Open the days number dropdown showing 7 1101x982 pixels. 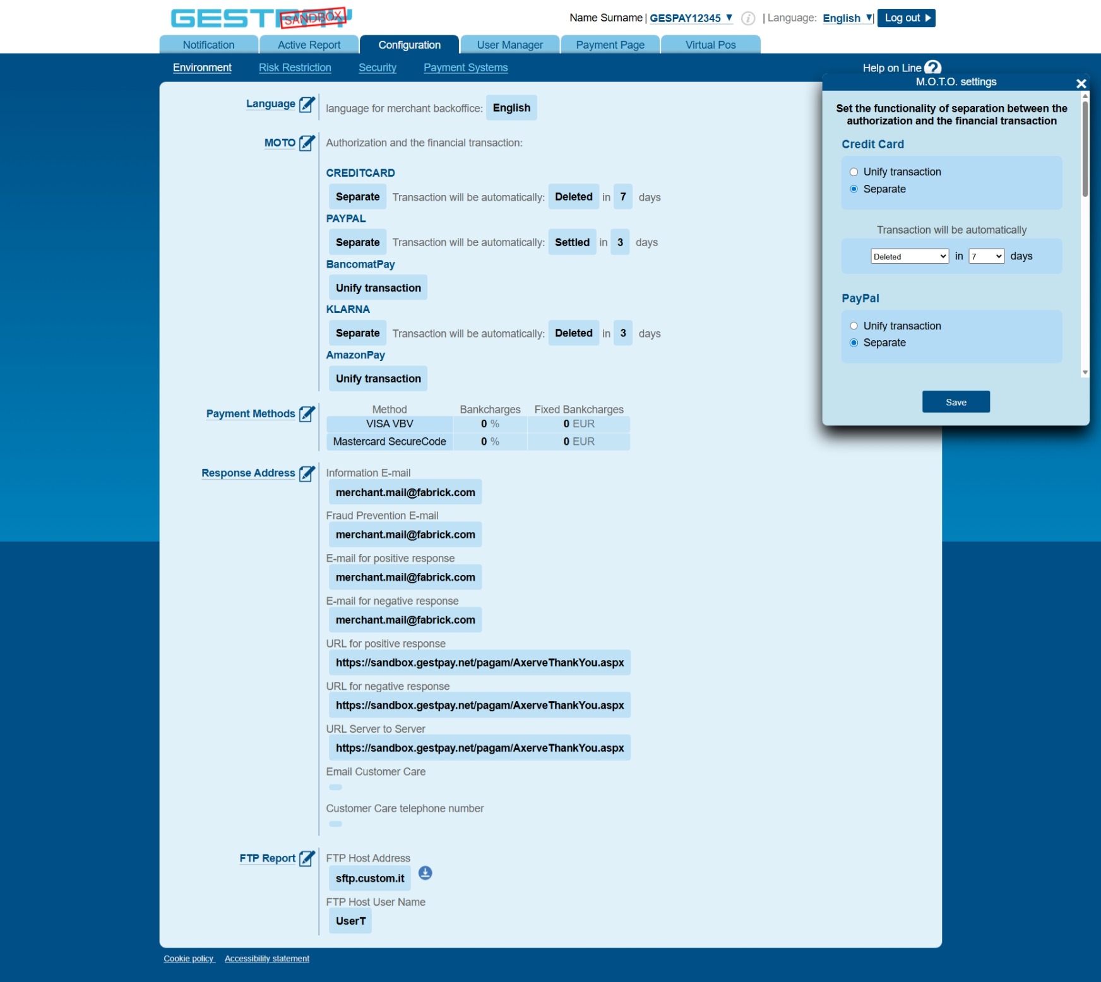click(987, 256)
